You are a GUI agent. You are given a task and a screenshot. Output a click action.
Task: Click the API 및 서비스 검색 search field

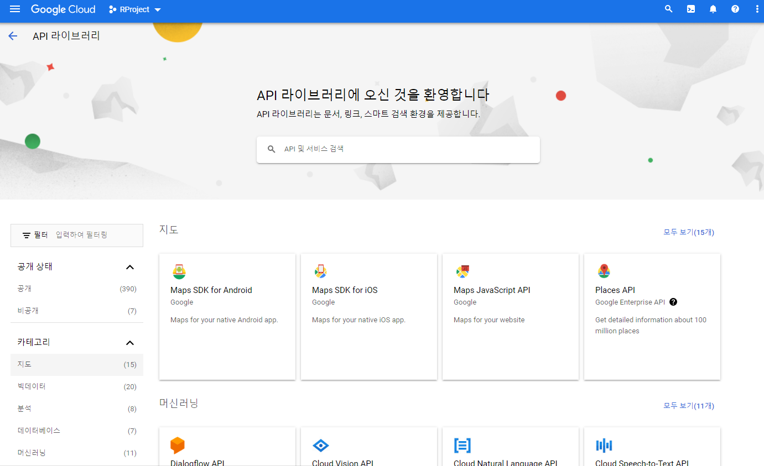tap(398, 149)
